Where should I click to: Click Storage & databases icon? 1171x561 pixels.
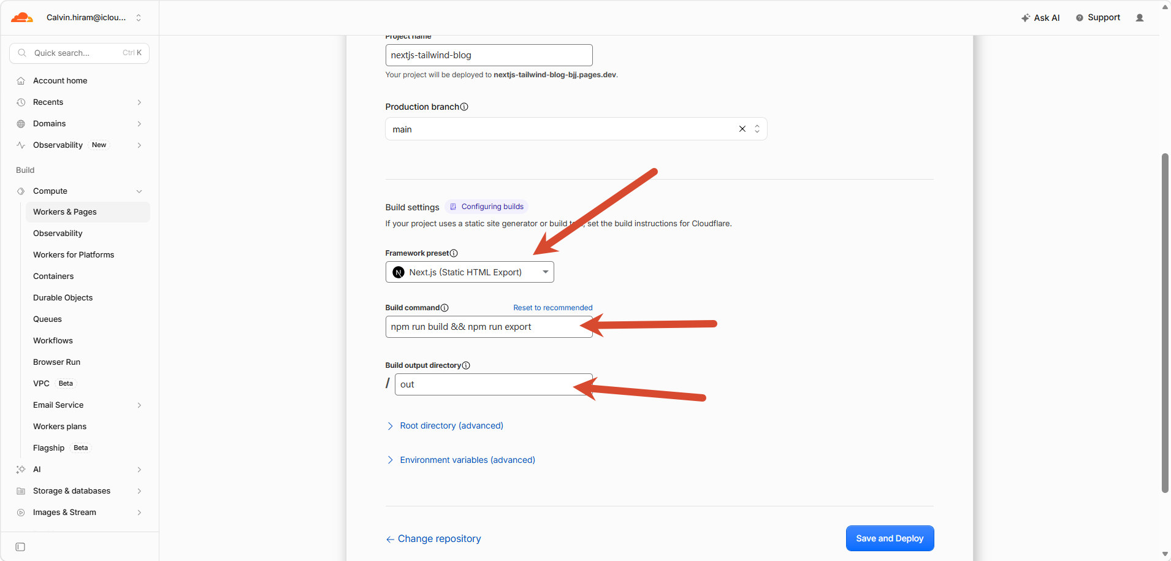[x=21, y=491]
